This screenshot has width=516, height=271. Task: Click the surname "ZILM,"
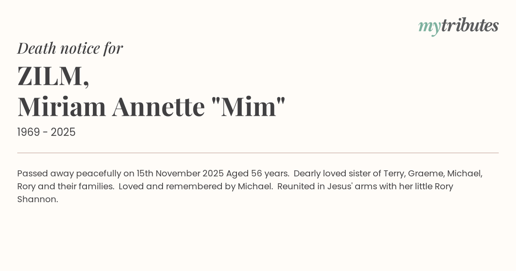pos(53,76)
